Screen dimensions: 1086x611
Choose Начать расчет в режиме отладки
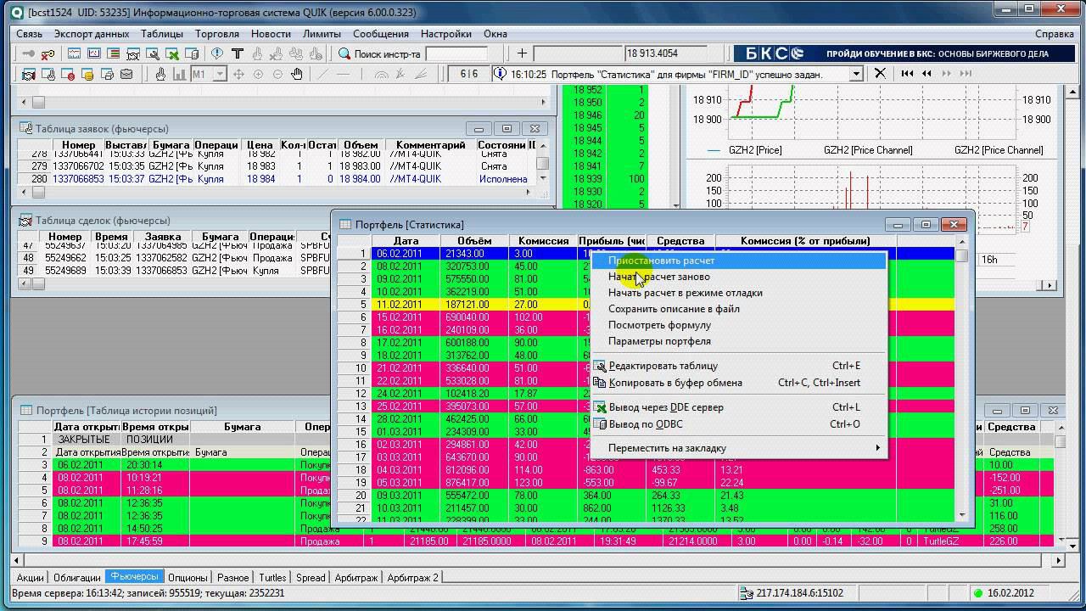click(x=739, y=293)
